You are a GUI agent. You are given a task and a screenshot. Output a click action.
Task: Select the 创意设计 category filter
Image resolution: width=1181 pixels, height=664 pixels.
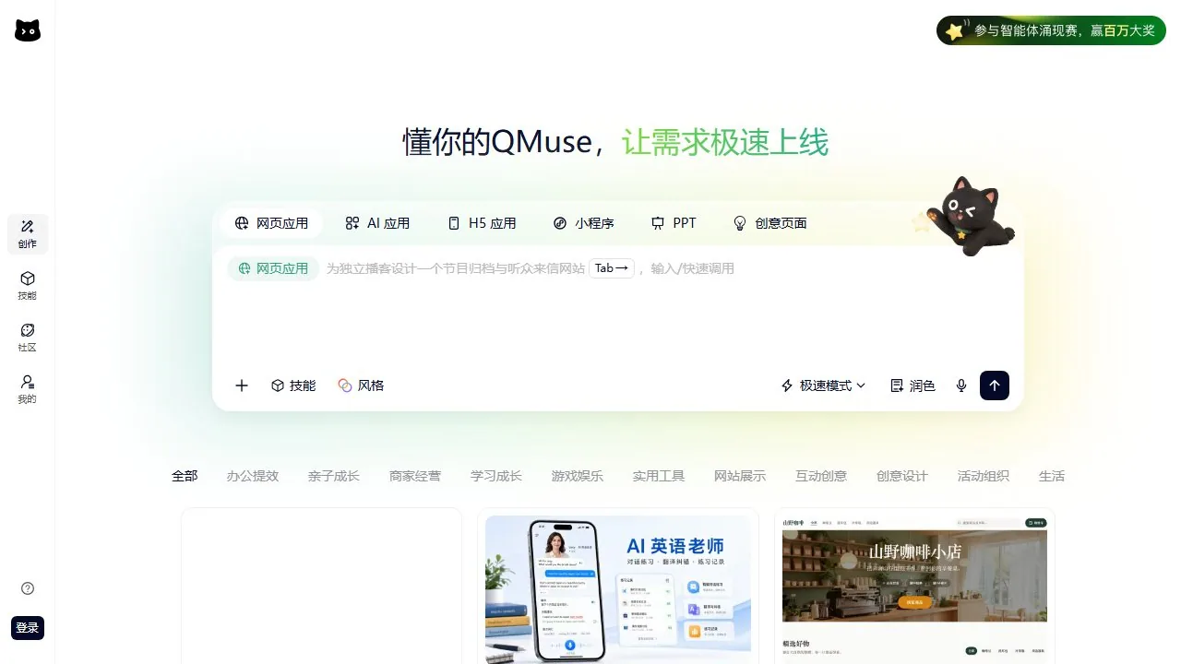point(902,476)
